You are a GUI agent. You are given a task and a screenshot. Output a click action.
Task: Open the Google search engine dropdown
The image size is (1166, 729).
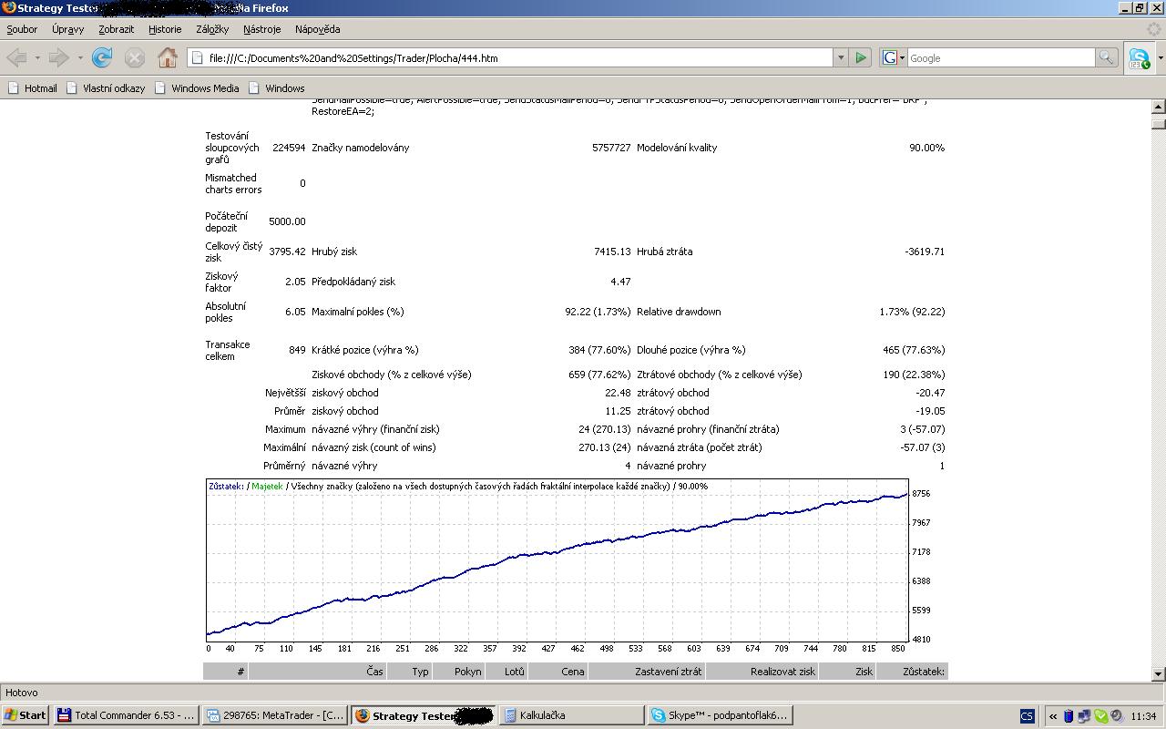coord(902,58)
